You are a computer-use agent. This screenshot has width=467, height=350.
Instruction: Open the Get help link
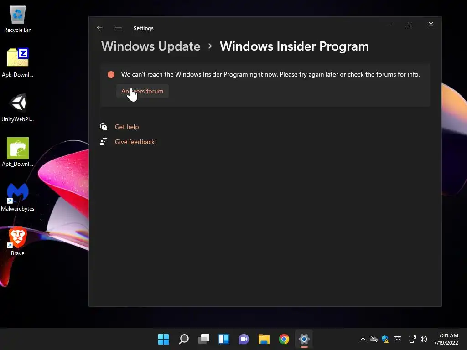pos(127,127)
